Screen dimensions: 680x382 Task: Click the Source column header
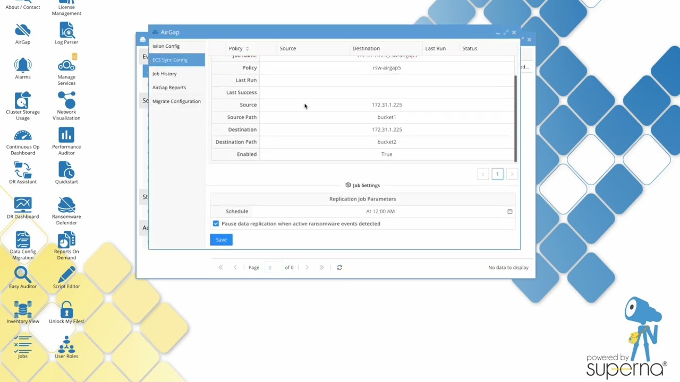pos(287,48)
